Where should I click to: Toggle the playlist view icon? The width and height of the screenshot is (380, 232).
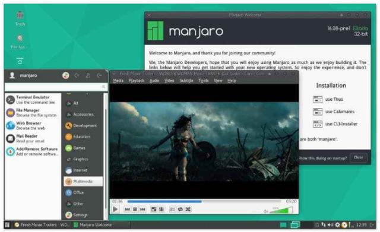pos(172,209)
